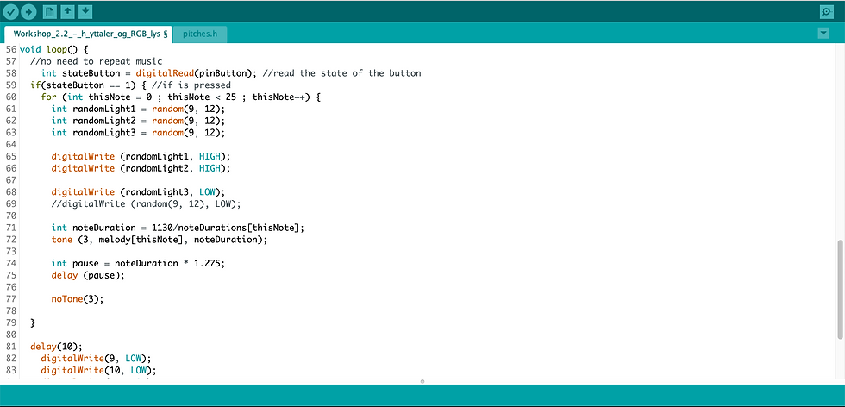This screenshot has height=407, width=845.
Task: Select the Workshop_2.2 sketch tab
Action: click(88, 34)
